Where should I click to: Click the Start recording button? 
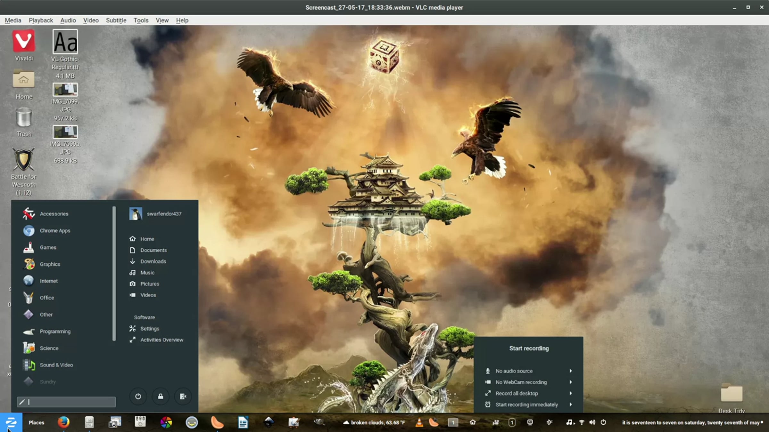pos(529,348)
